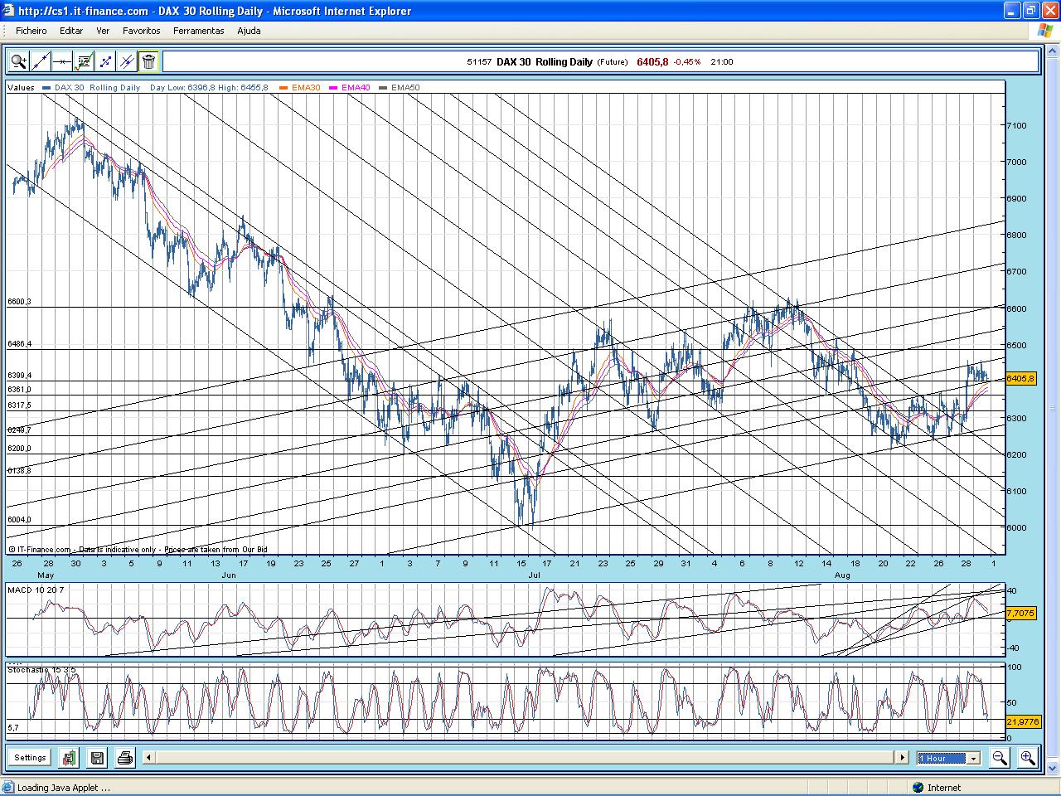Select the dashed segment drawing tool
This screenshot has height=796, width=1061.
105,61
